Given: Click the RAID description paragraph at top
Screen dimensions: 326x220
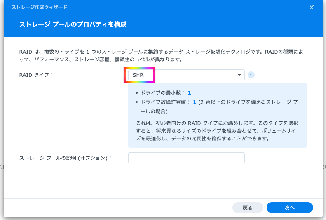Looking at the screenshot, I should coord(161,55).
